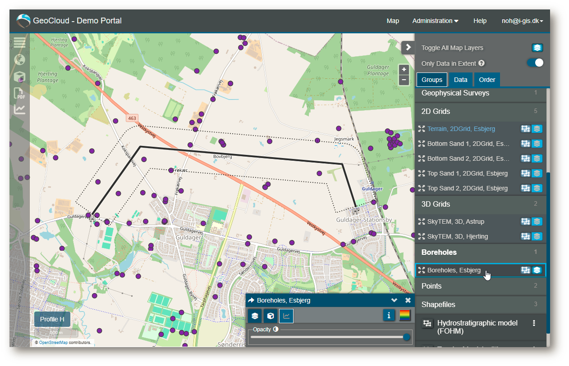Screen dimensions: 569x366
Task: Open the hamburger menu in the left sidebar
Action: [19, 43]
